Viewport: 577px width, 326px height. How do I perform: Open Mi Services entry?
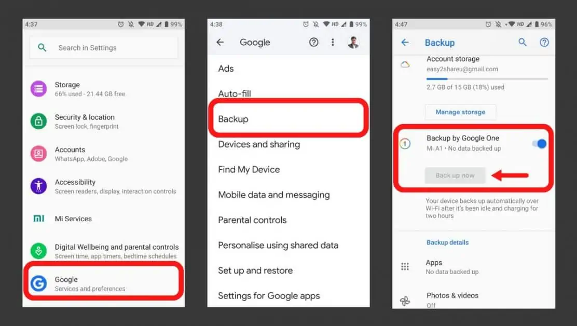pos(104,219)
